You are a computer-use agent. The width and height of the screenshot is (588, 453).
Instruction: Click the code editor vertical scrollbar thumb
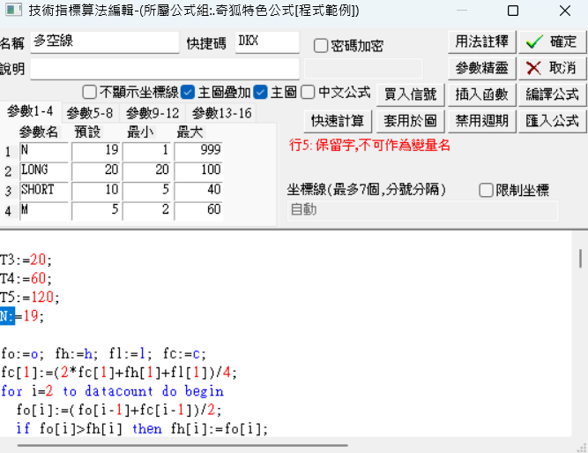point(580,258)
